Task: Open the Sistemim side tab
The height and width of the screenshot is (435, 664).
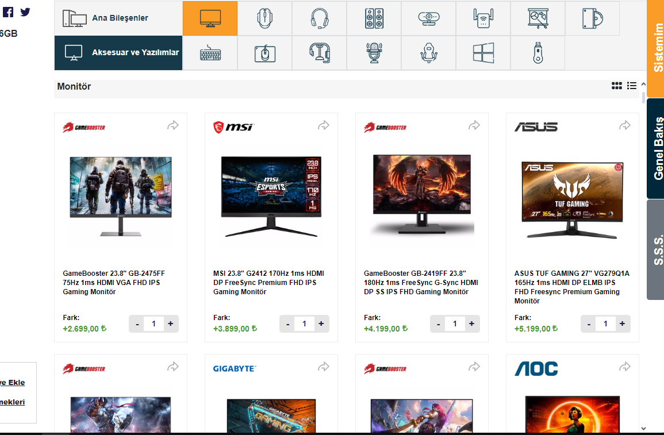Action: 655,49
